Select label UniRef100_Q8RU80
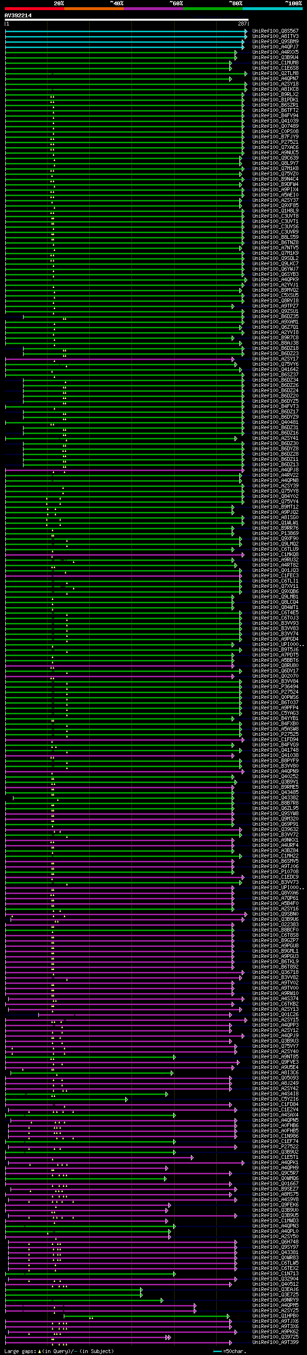 (275, 665)
